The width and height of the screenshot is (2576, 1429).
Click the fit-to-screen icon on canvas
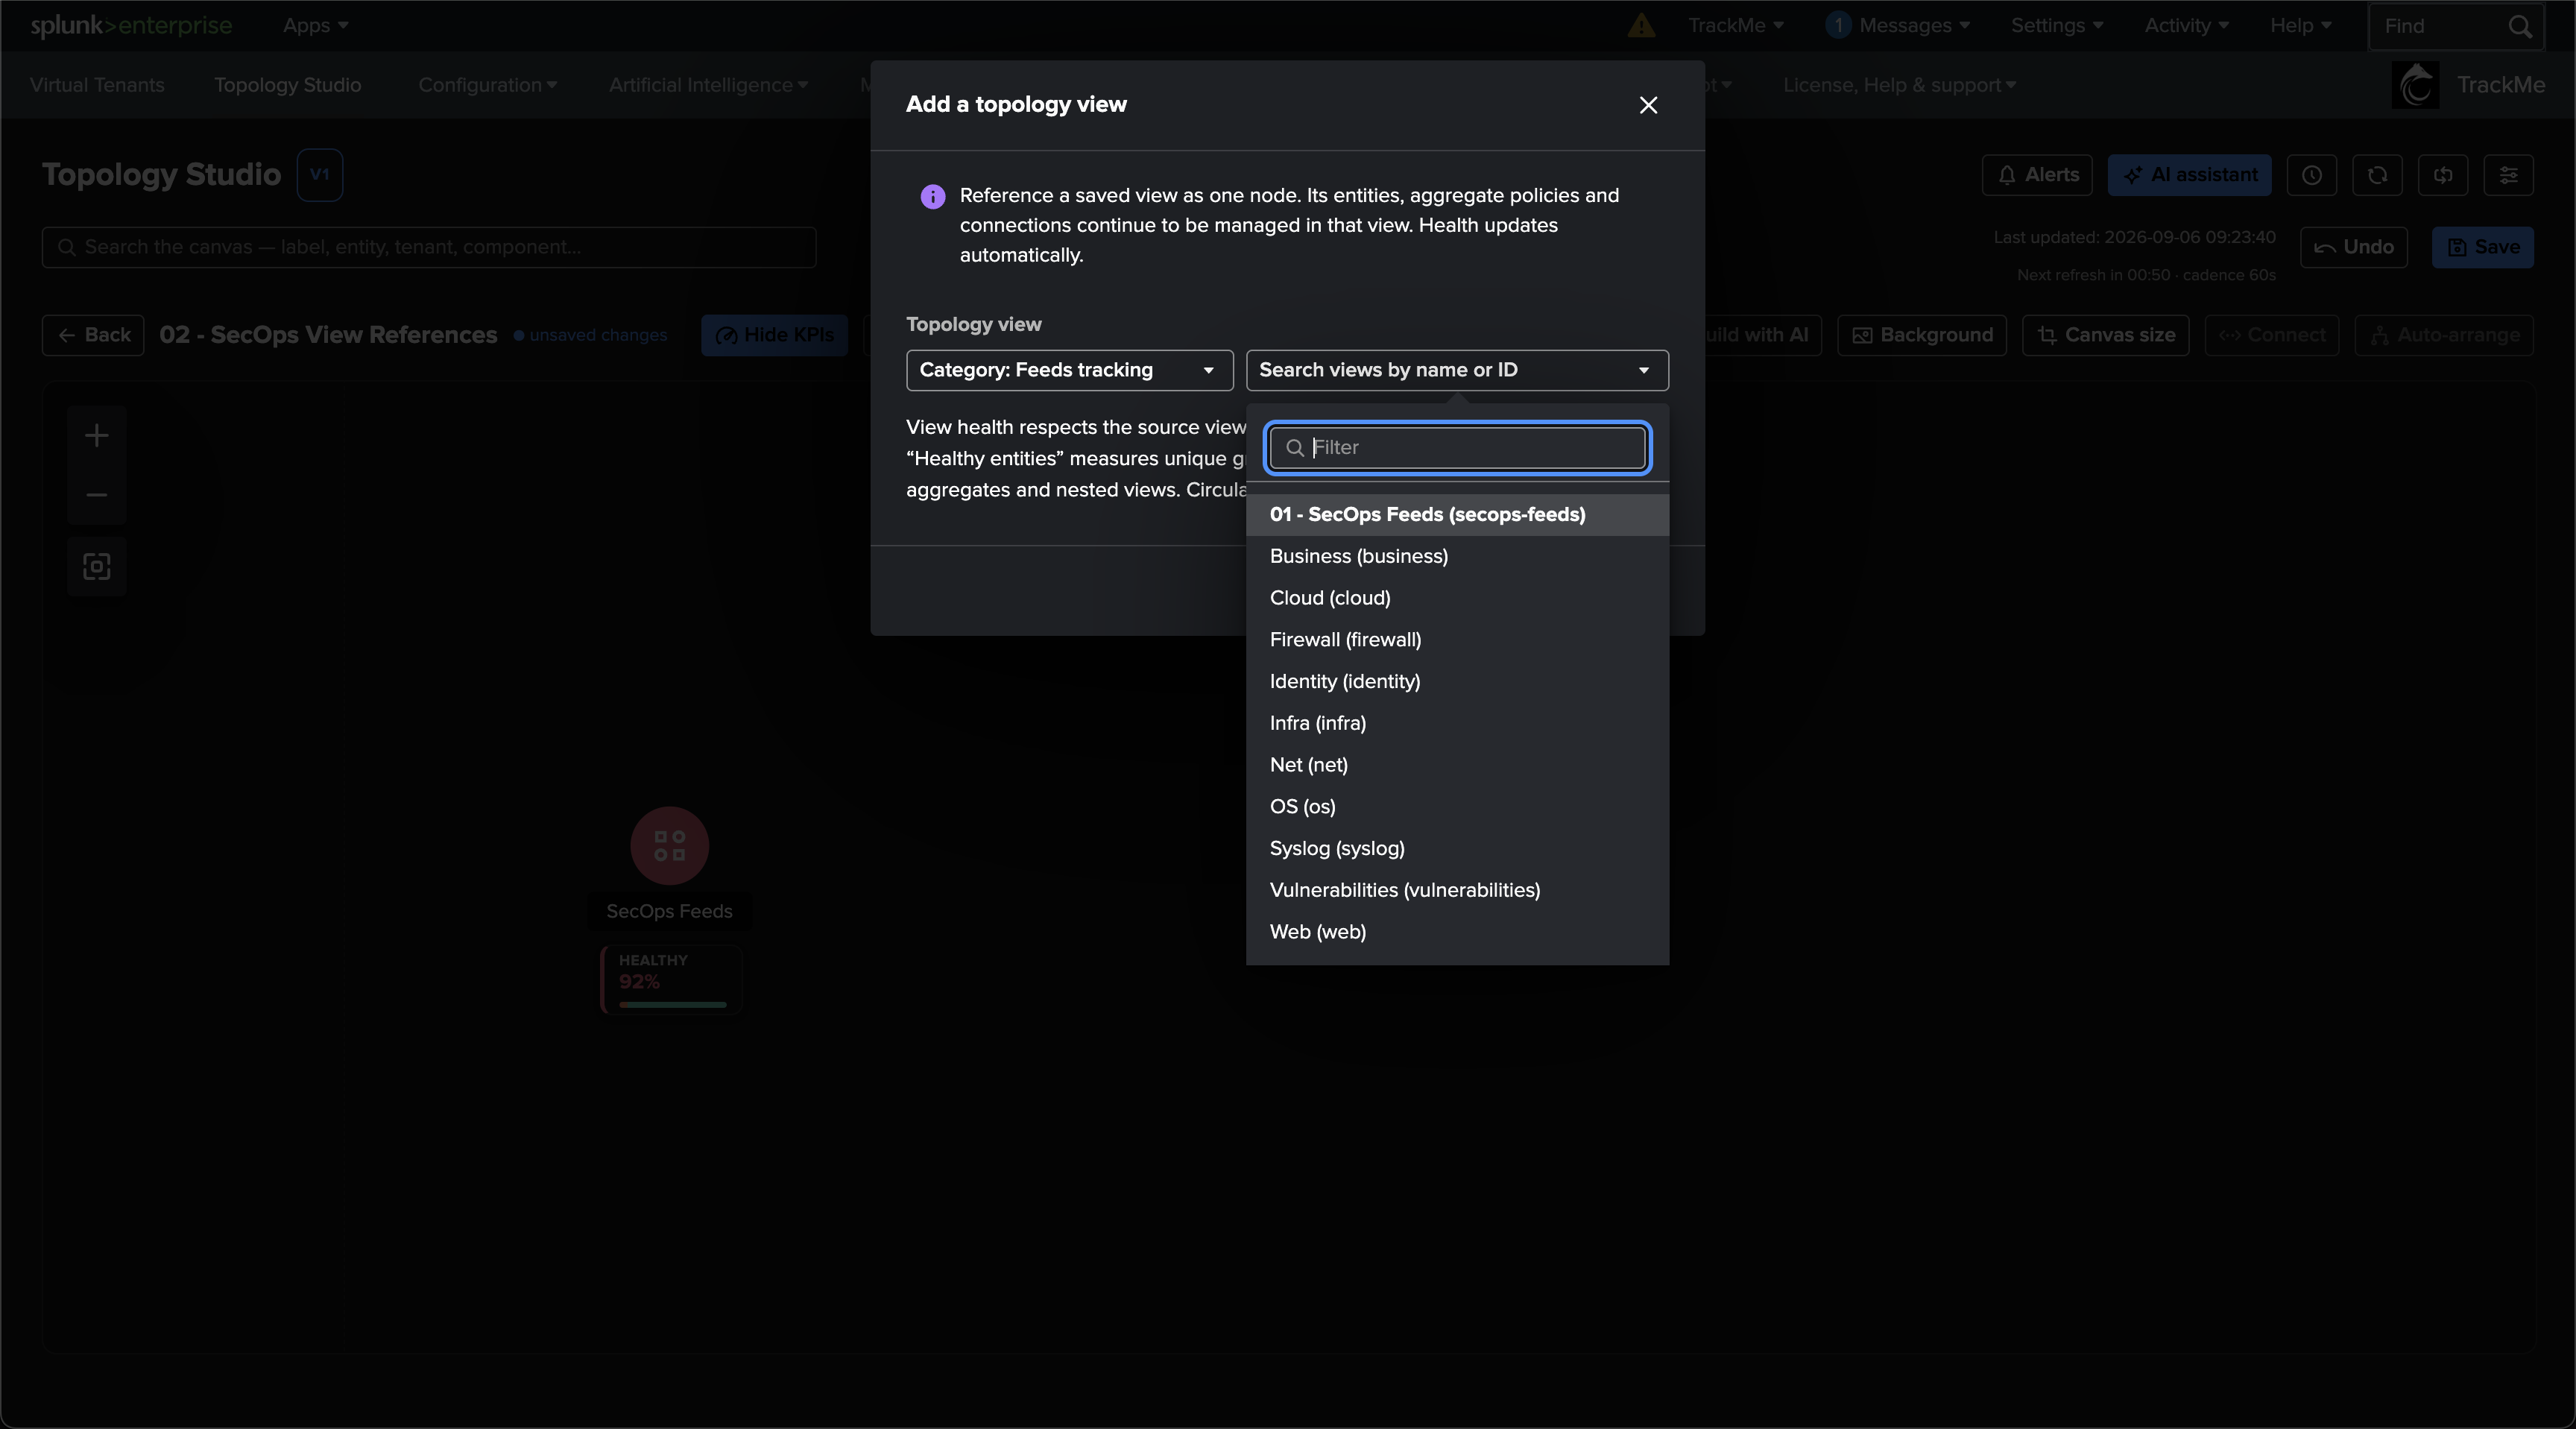96,567
